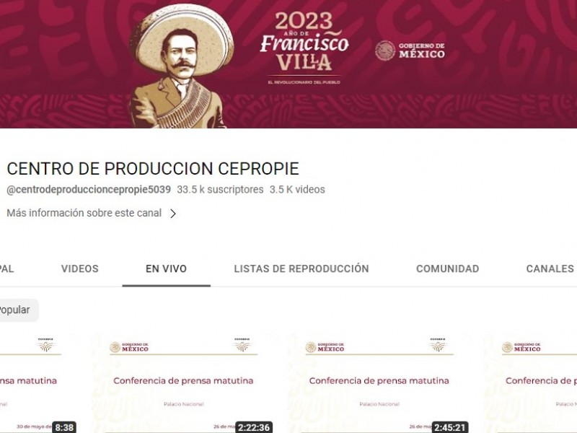Click the 2023 Francisco Villa banner title

click(304, 41)
